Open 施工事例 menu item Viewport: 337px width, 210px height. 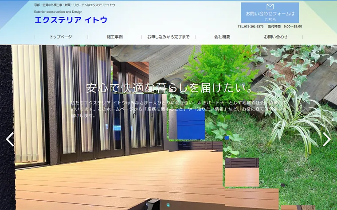114,37
